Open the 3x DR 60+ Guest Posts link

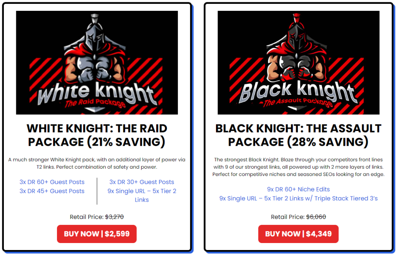coord(52,182)
